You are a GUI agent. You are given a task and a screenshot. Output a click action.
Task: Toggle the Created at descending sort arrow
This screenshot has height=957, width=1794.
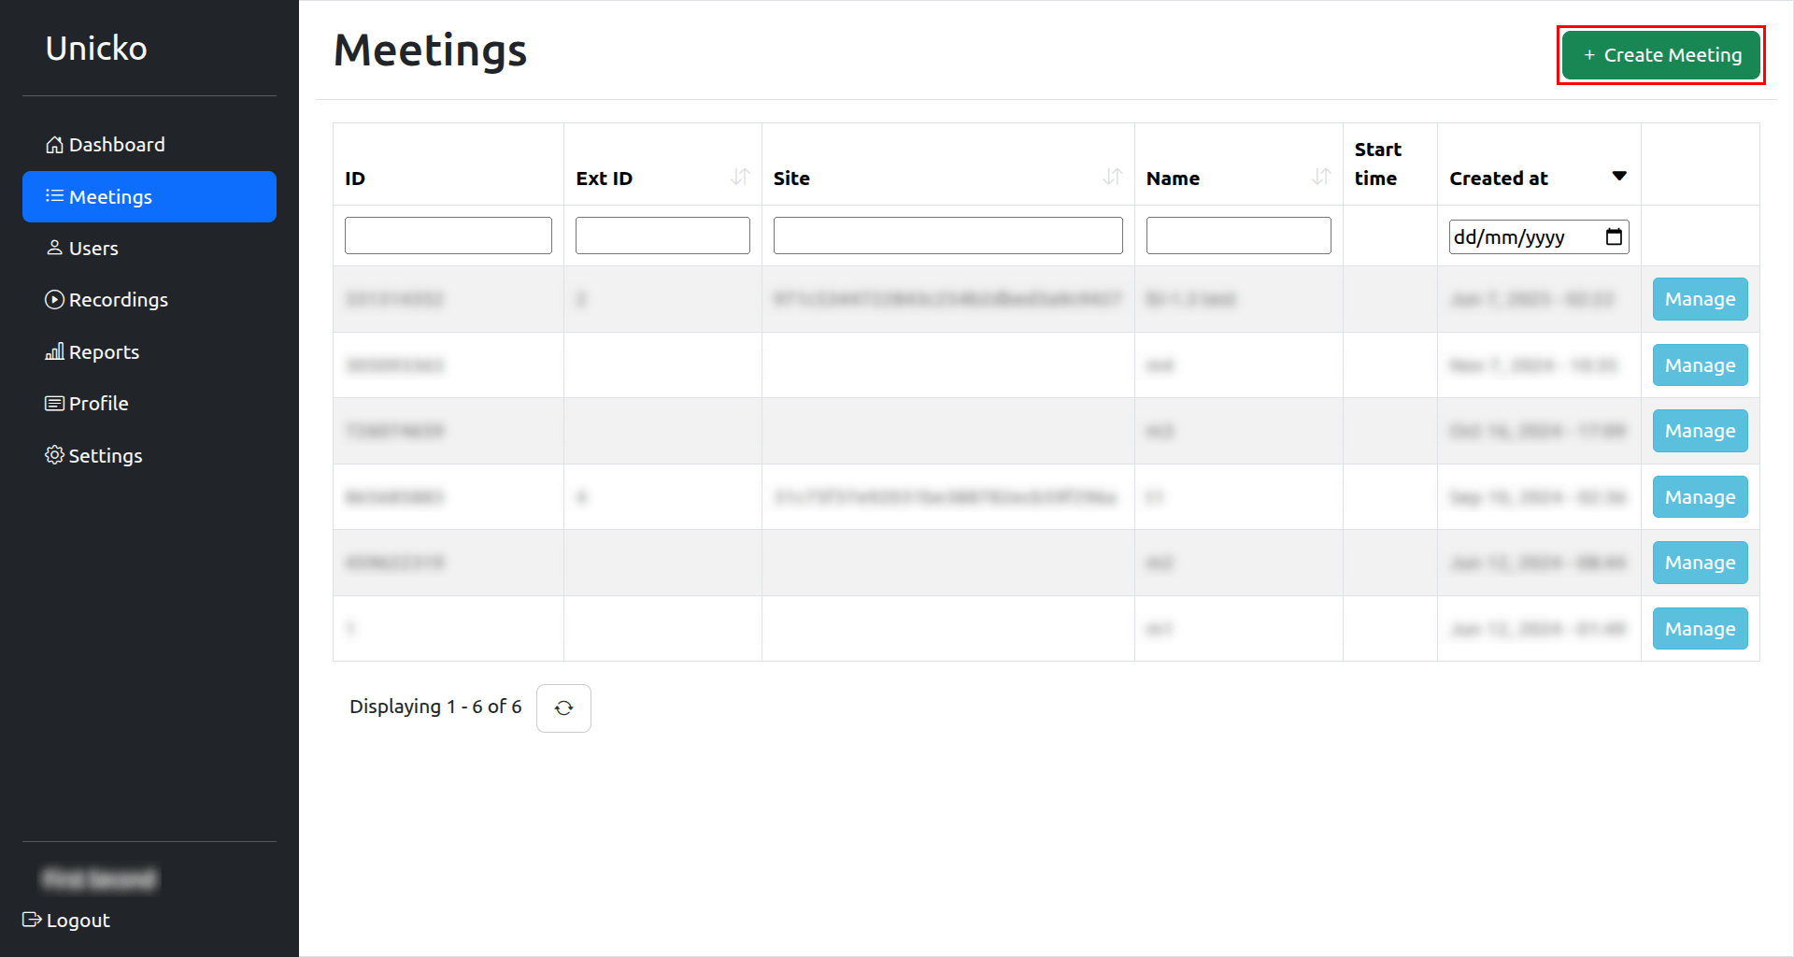[1619, 177]
